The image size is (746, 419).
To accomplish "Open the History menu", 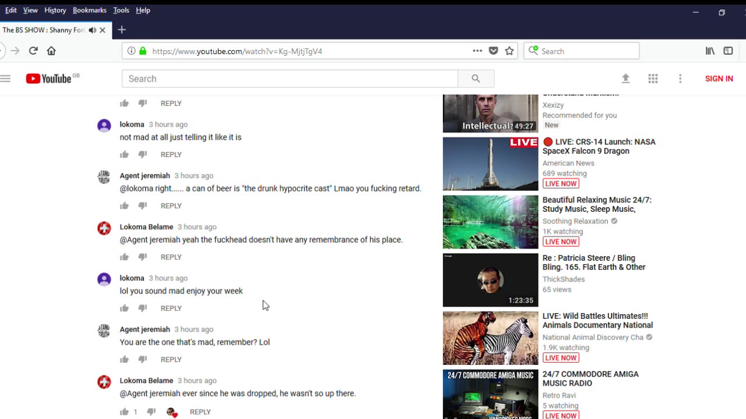I will coord(55,10).
